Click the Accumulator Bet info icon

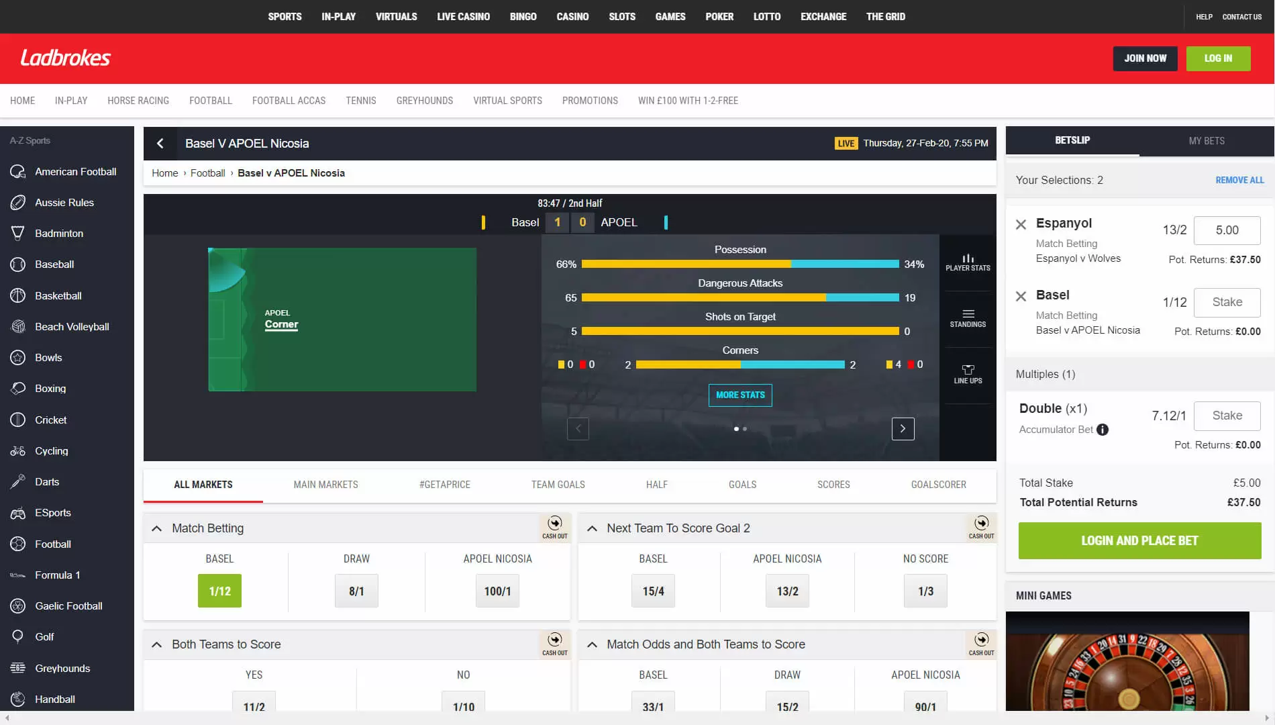pyautogui.click(x=1103, y=430)
